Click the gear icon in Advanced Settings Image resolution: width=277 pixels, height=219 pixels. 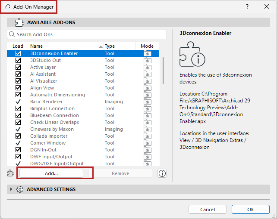click(20, 189)
